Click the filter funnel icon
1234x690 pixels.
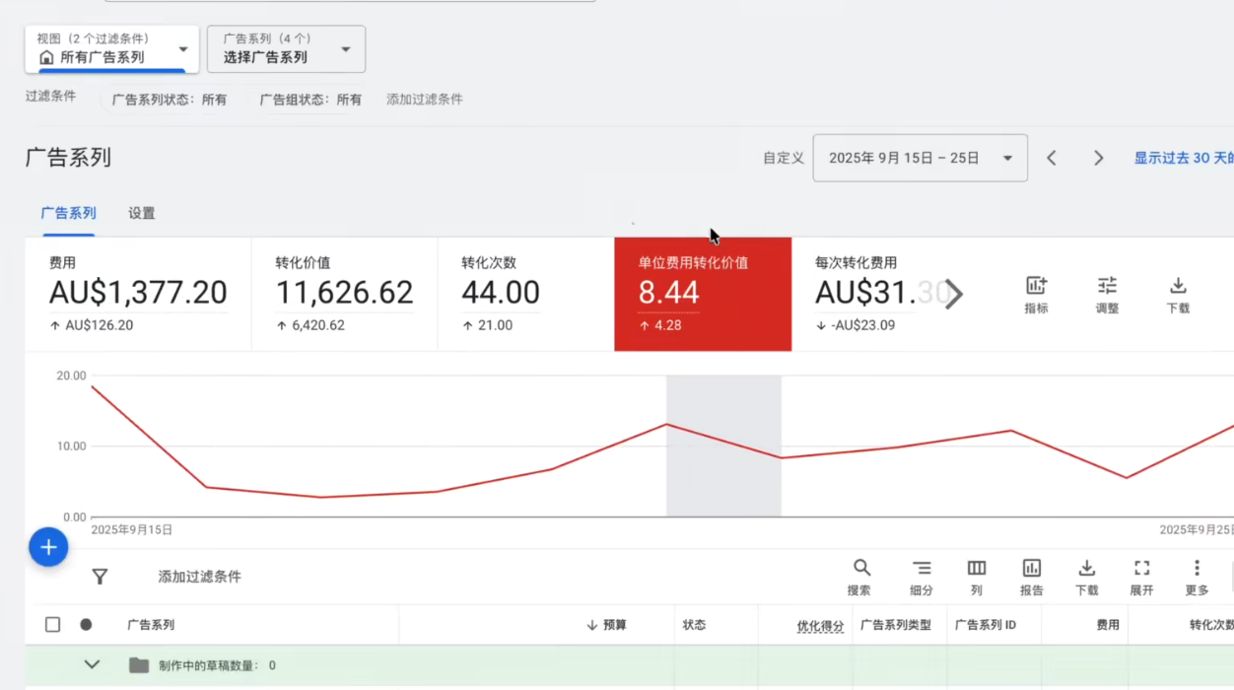coord(100,577)
